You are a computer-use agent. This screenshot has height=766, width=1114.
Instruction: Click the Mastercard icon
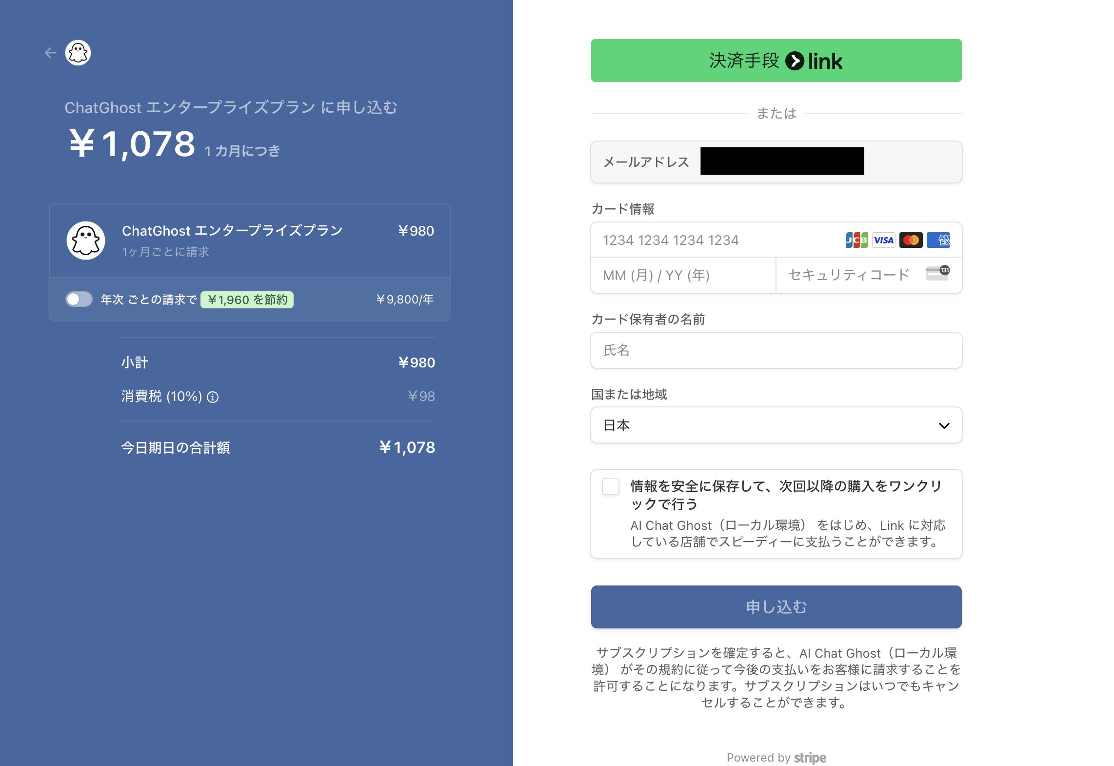(x=911, y=240)
